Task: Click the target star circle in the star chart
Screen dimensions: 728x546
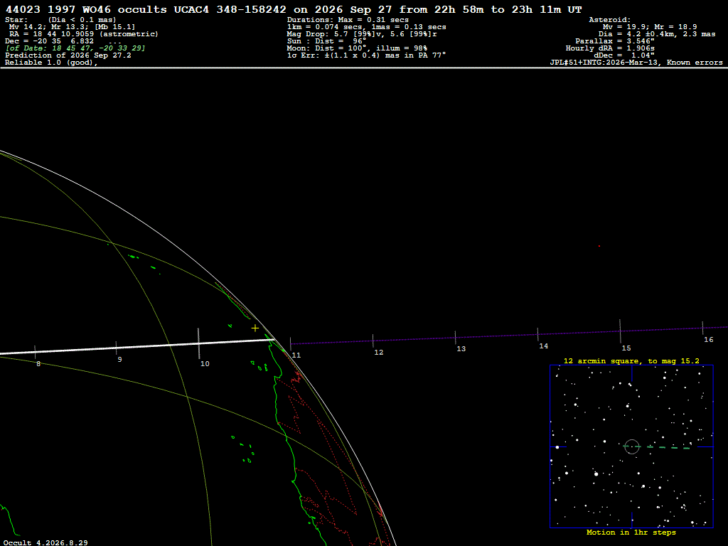Action: pyautogui.click(x=632, y=446)
